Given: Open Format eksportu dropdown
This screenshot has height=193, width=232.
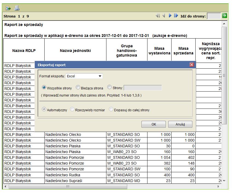Looking at the screenshot, I should [84, 76].
